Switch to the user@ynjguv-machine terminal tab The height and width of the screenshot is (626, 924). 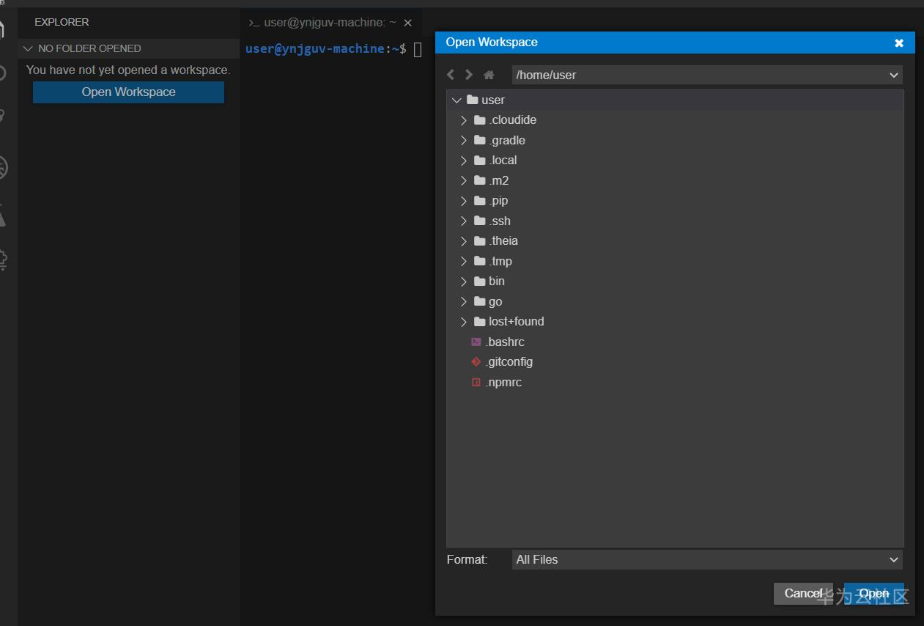(x=330, y=23)
